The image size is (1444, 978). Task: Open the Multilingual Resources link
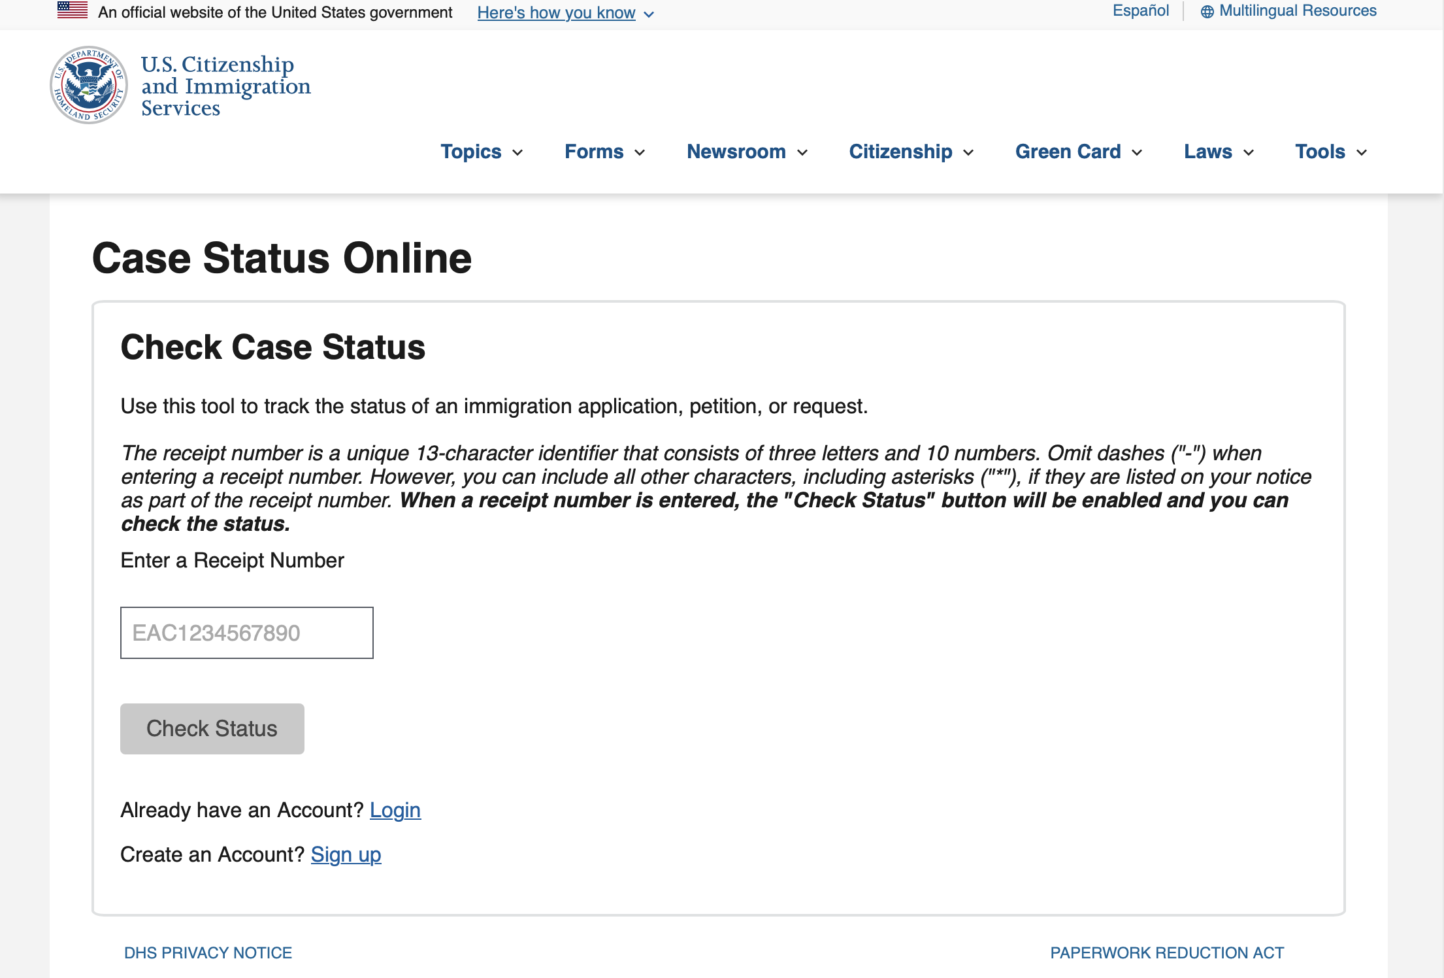tap(1298, 10)
